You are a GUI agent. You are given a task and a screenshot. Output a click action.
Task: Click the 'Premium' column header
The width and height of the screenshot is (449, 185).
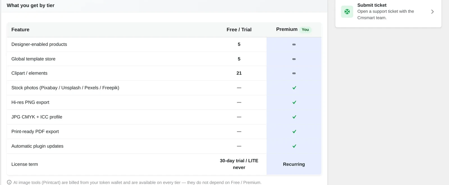coord(287,29)
